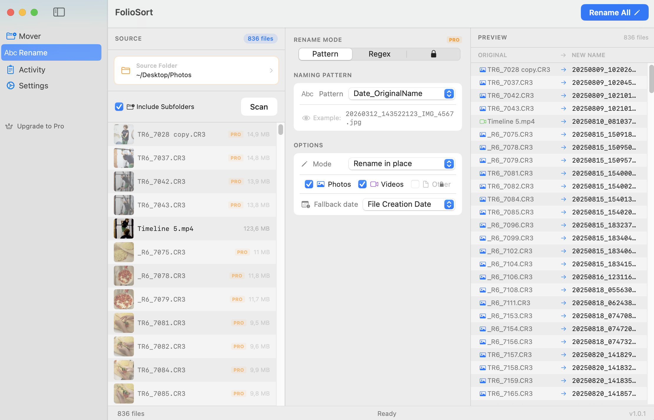Click the Rename All button

click(614, 12)
